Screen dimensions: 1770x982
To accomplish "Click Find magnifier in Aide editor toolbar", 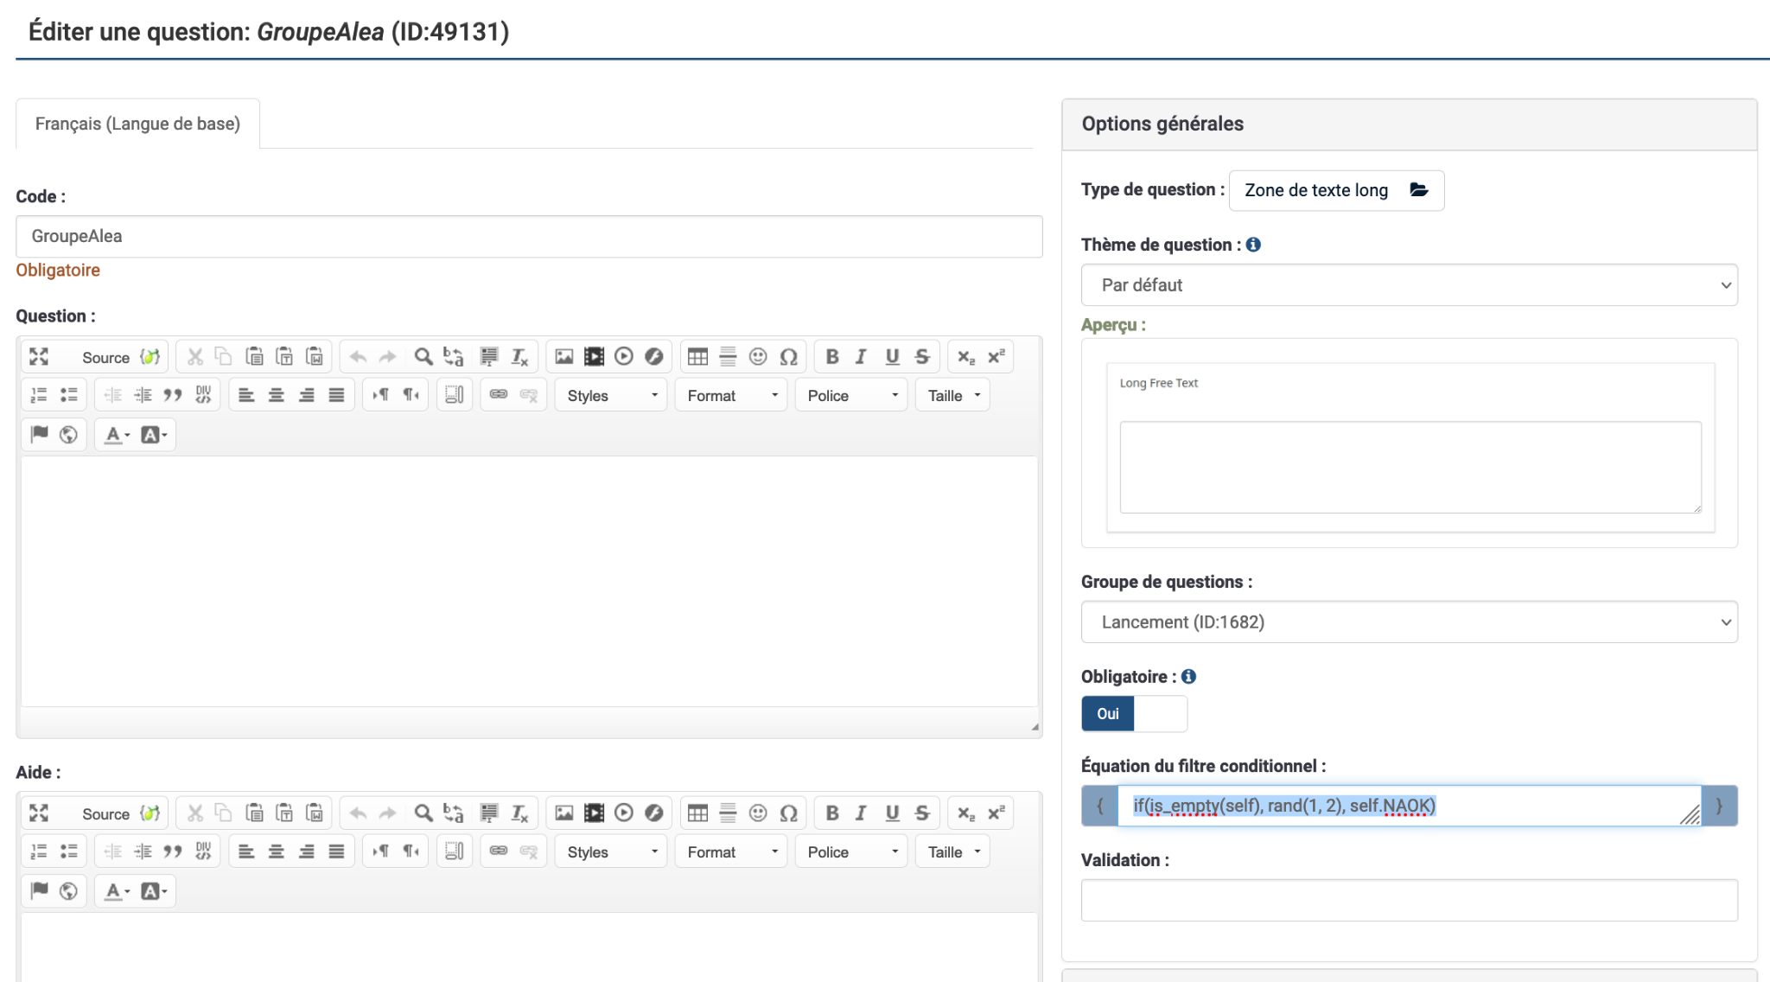I will [x=423, y=813].
